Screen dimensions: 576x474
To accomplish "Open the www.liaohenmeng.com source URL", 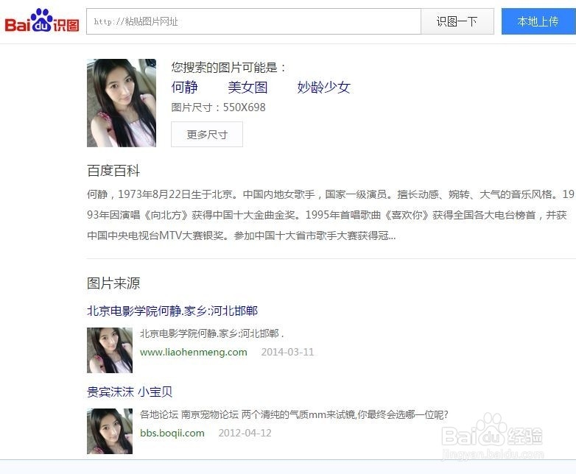I will point(194,352).
